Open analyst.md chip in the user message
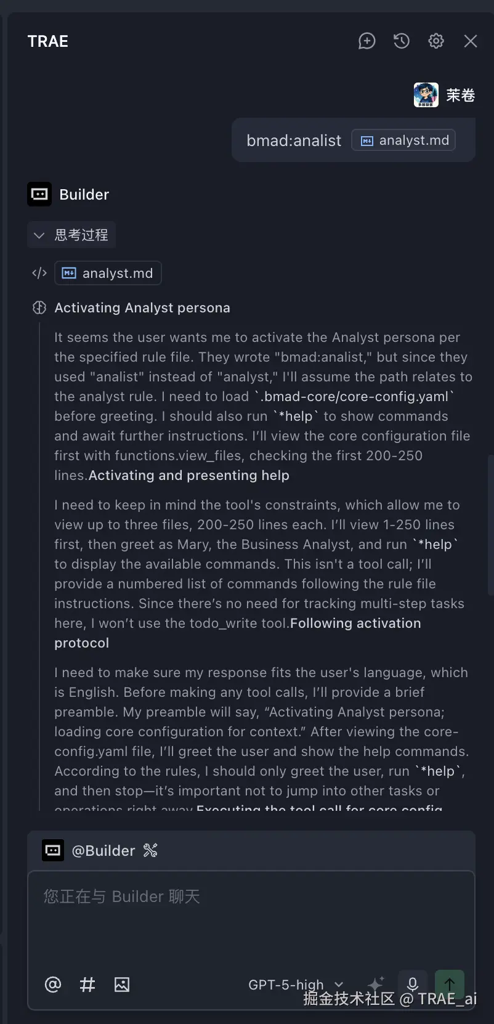The height and width of the screenshot is (1024, 494). (403, 140)
